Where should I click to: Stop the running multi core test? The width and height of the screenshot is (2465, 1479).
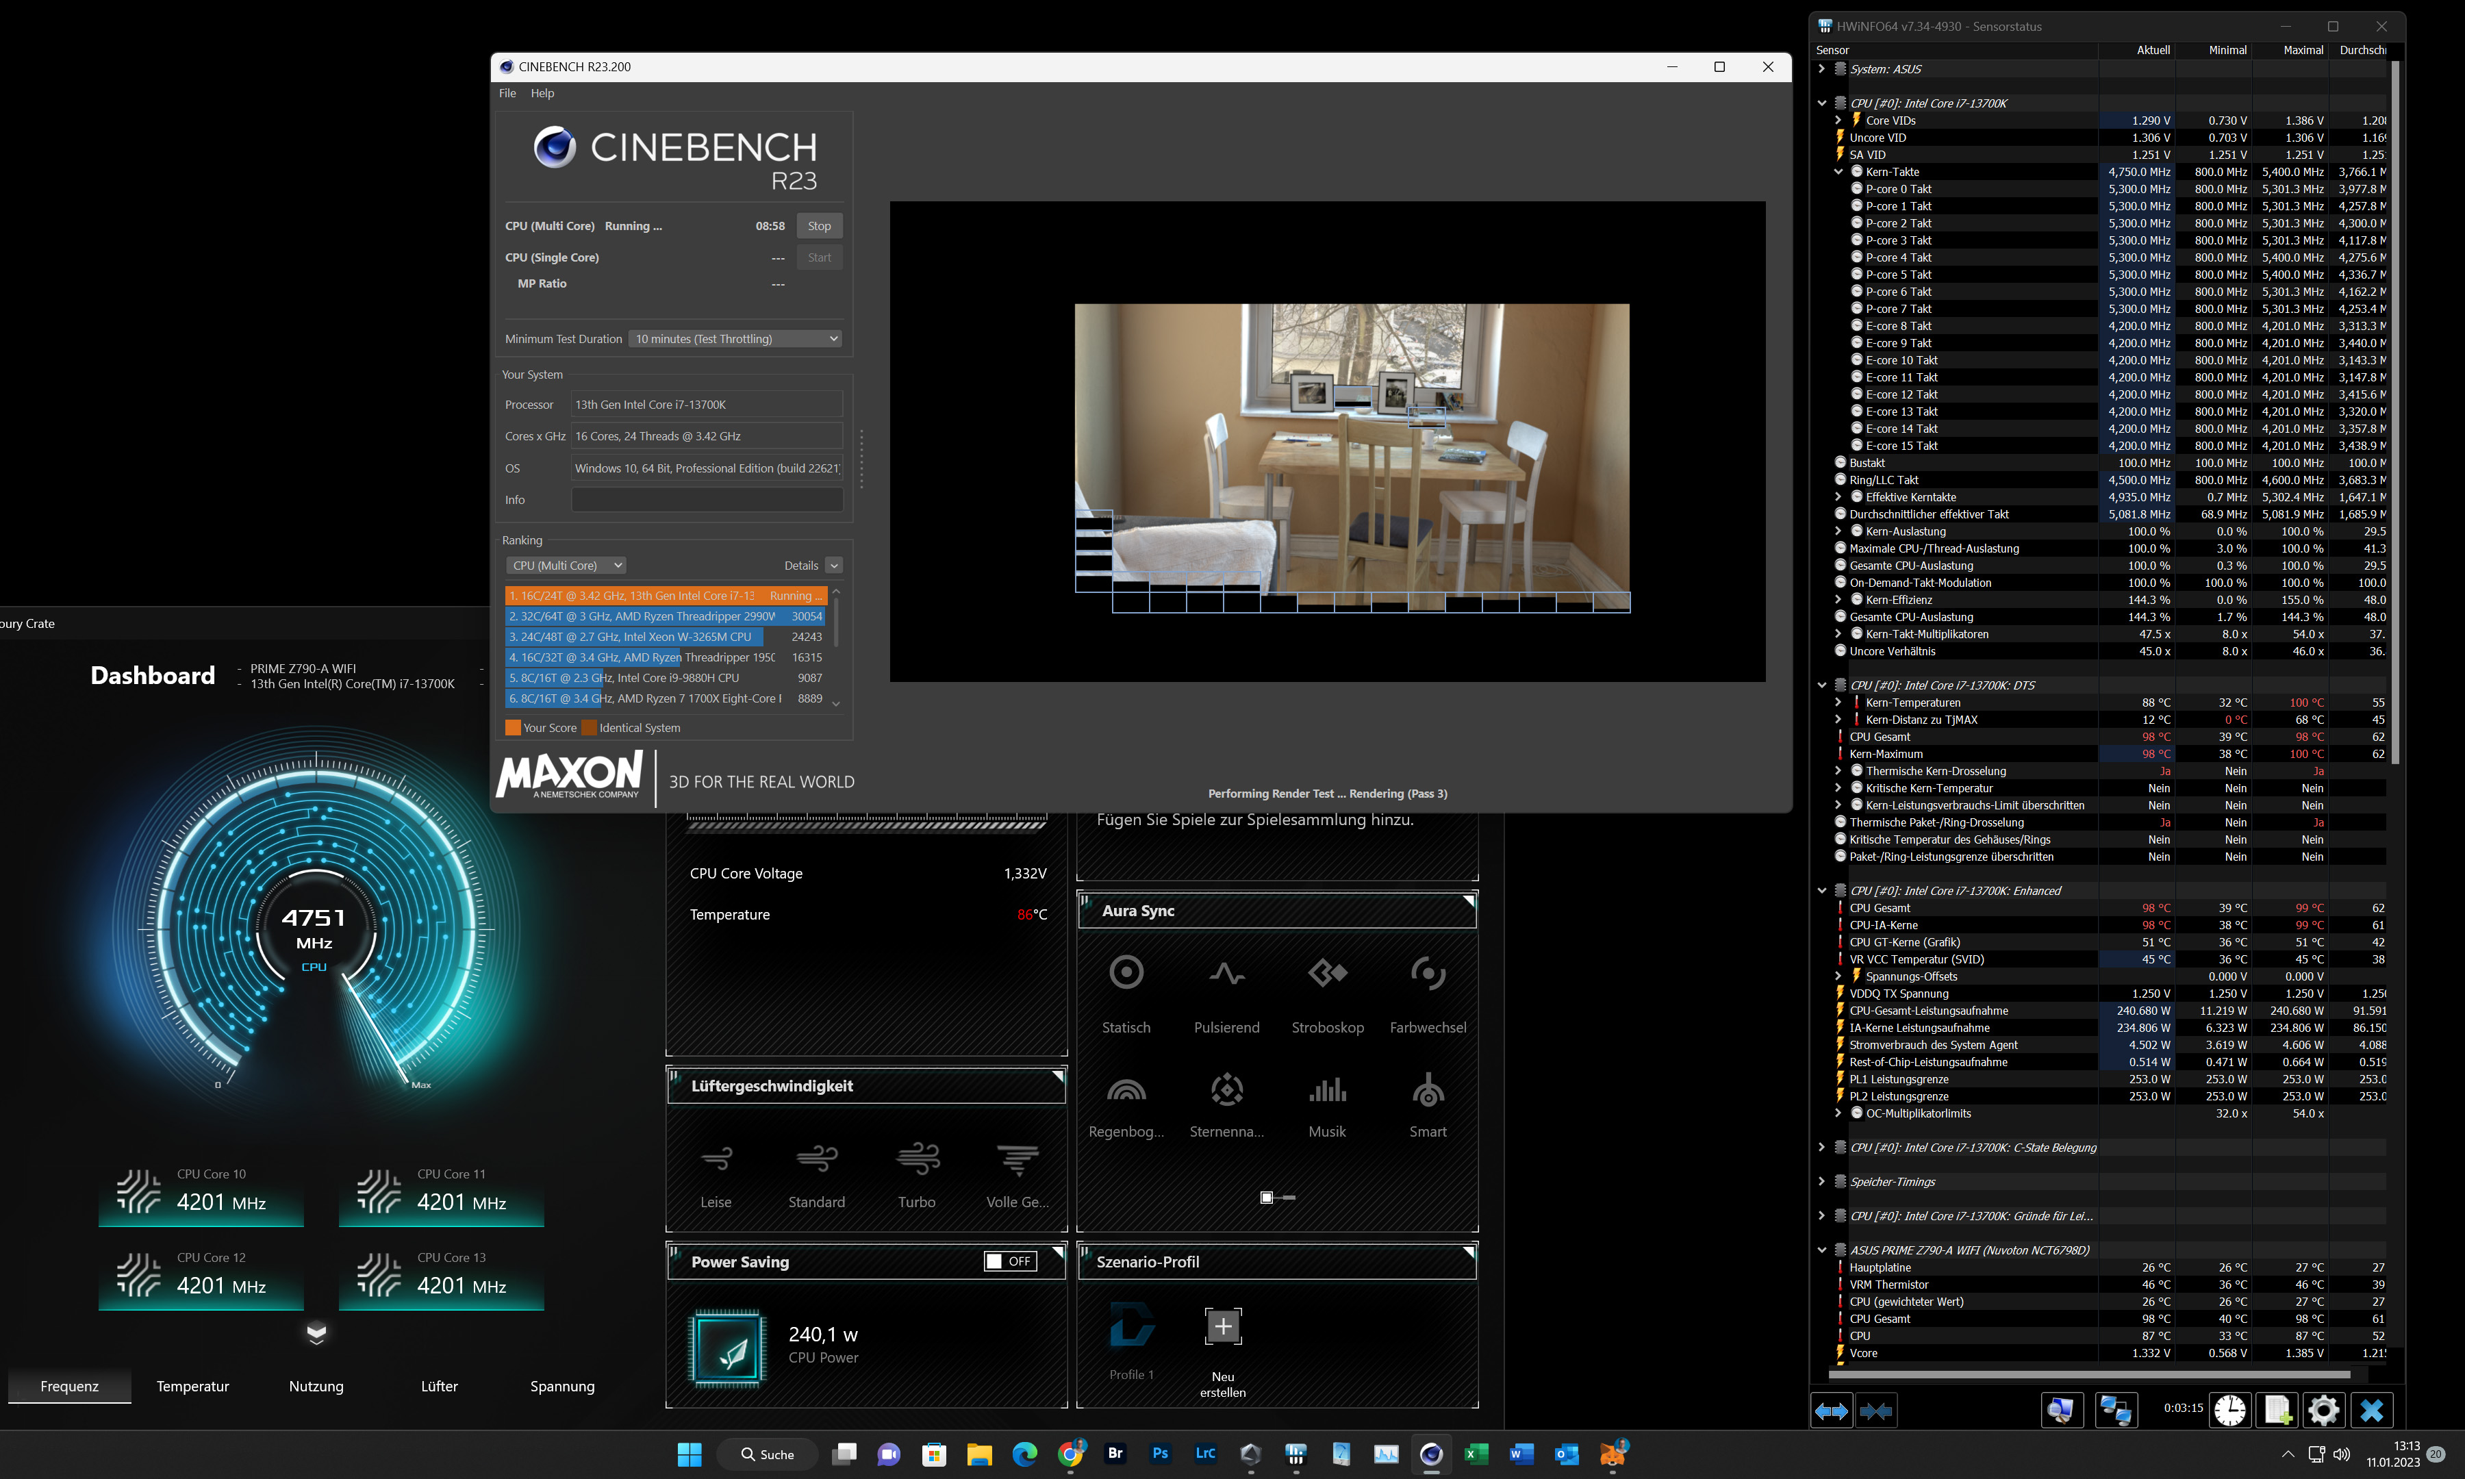819,226
